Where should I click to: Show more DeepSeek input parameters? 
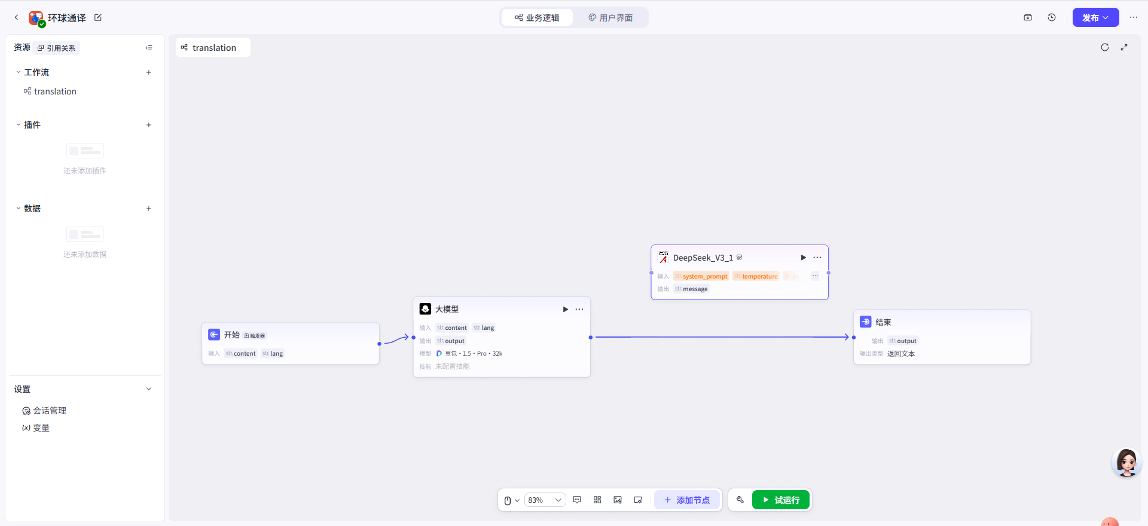coord(815,276)
